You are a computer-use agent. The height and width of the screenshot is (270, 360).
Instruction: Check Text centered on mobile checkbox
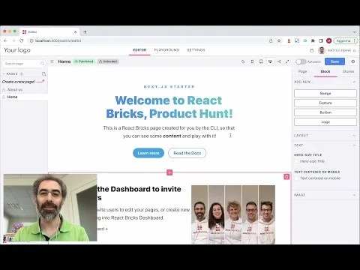296,178
